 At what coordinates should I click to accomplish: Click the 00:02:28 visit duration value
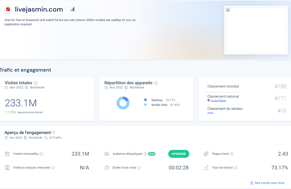click(178, 168)
